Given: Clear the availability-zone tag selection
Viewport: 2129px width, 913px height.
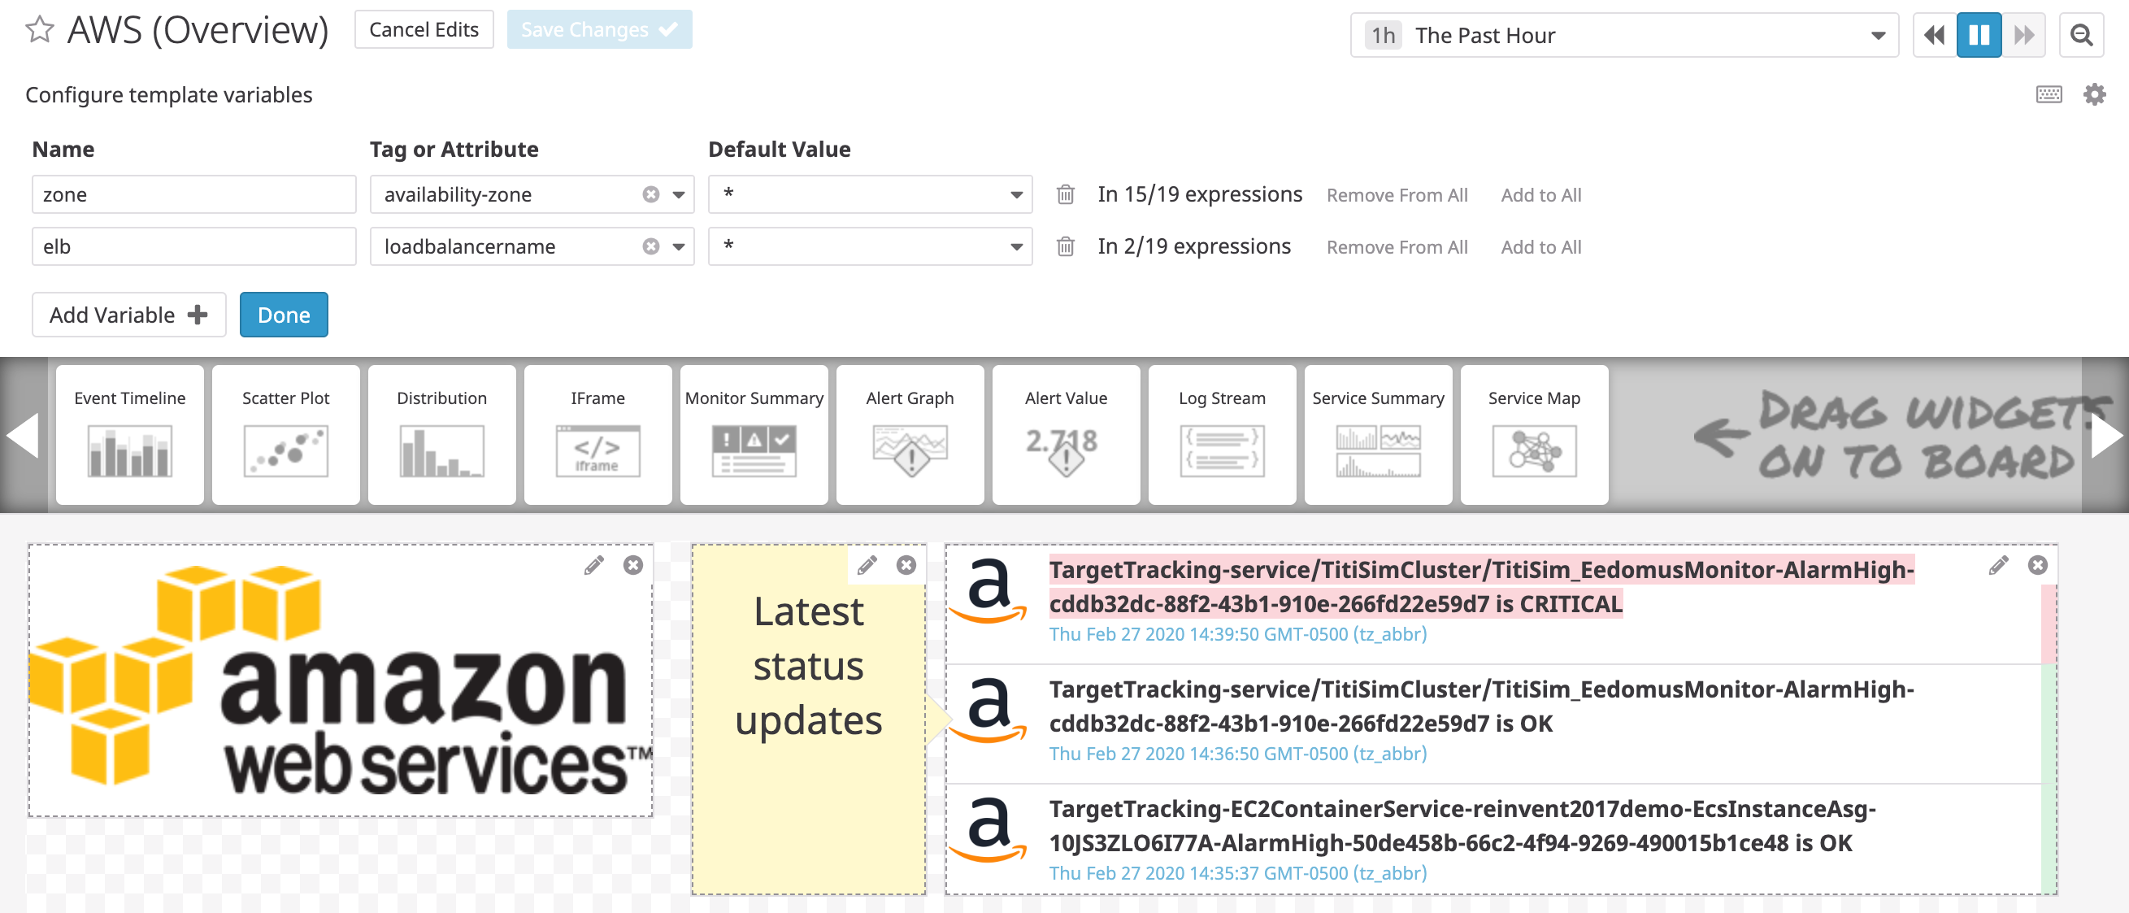Looking at the screenshot, I should (x=650, y=194).
